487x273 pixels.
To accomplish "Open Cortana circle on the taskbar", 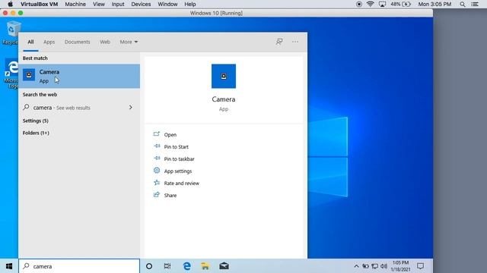I will [x=149, y=266].
